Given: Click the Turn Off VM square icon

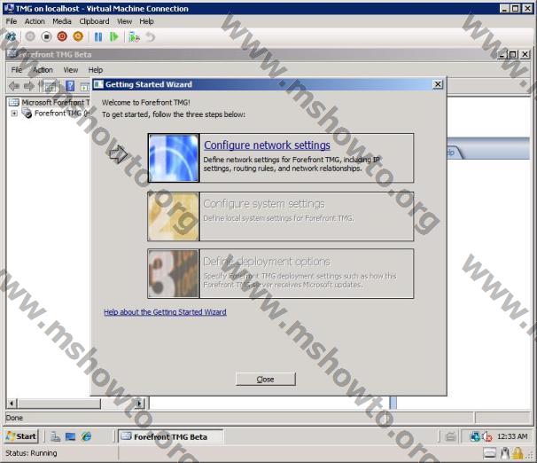Looking at the screenshot, I should [46, 36].
